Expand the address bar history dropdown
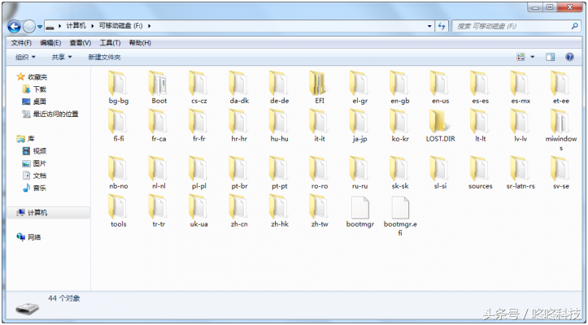Screen dimensions: 588x325 point(429,26)
